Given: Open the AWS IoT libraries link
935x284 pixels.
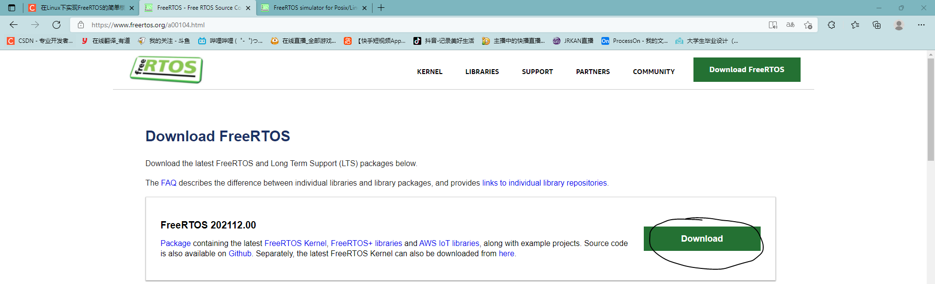Looking at the screenshot, I should (x=449, y=244).
